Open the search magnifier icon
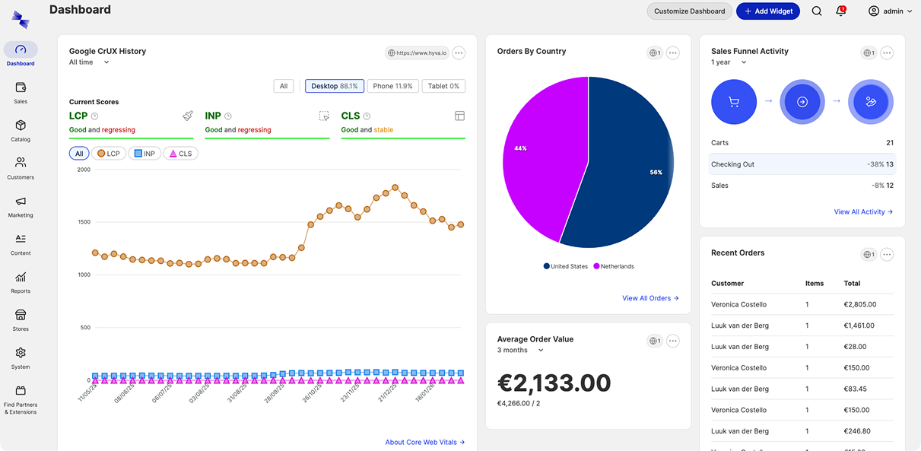921x451 pixels. [817, 11]
